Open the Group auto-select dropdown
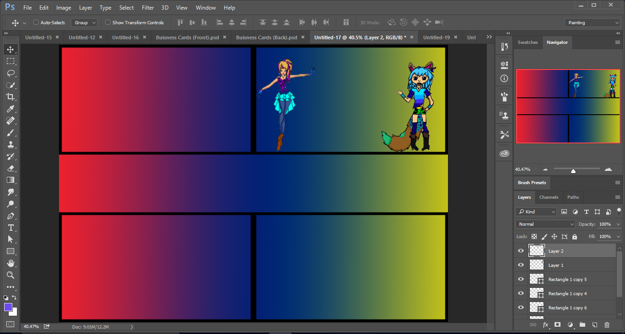This screenshot has height=334, width=625. [84, 22]
